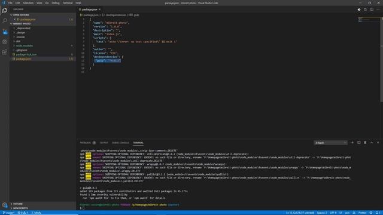The width and height of the screenshot is (383, 215).
Task: Click the Prettier status bar item
Action: pos(362,213)
